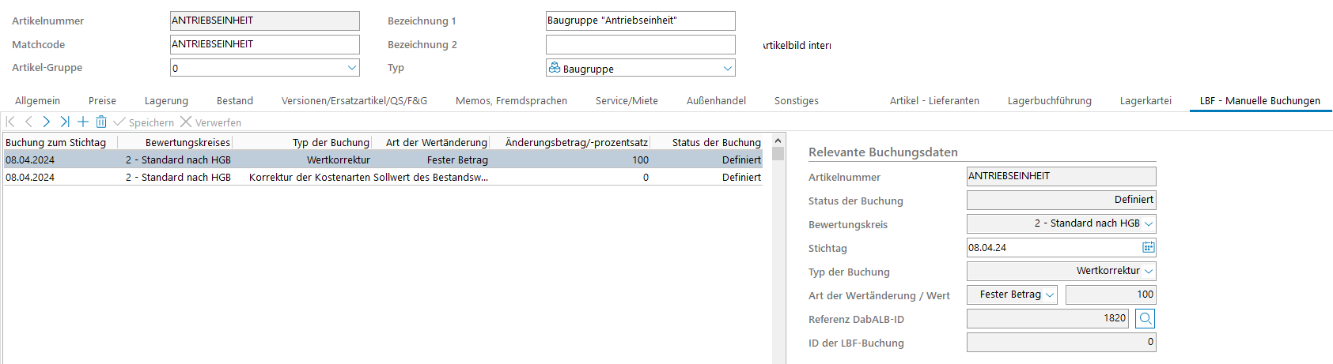Click into the Bezeichnung 2 field
1333x364 pixels.
[x=640, y=45]
